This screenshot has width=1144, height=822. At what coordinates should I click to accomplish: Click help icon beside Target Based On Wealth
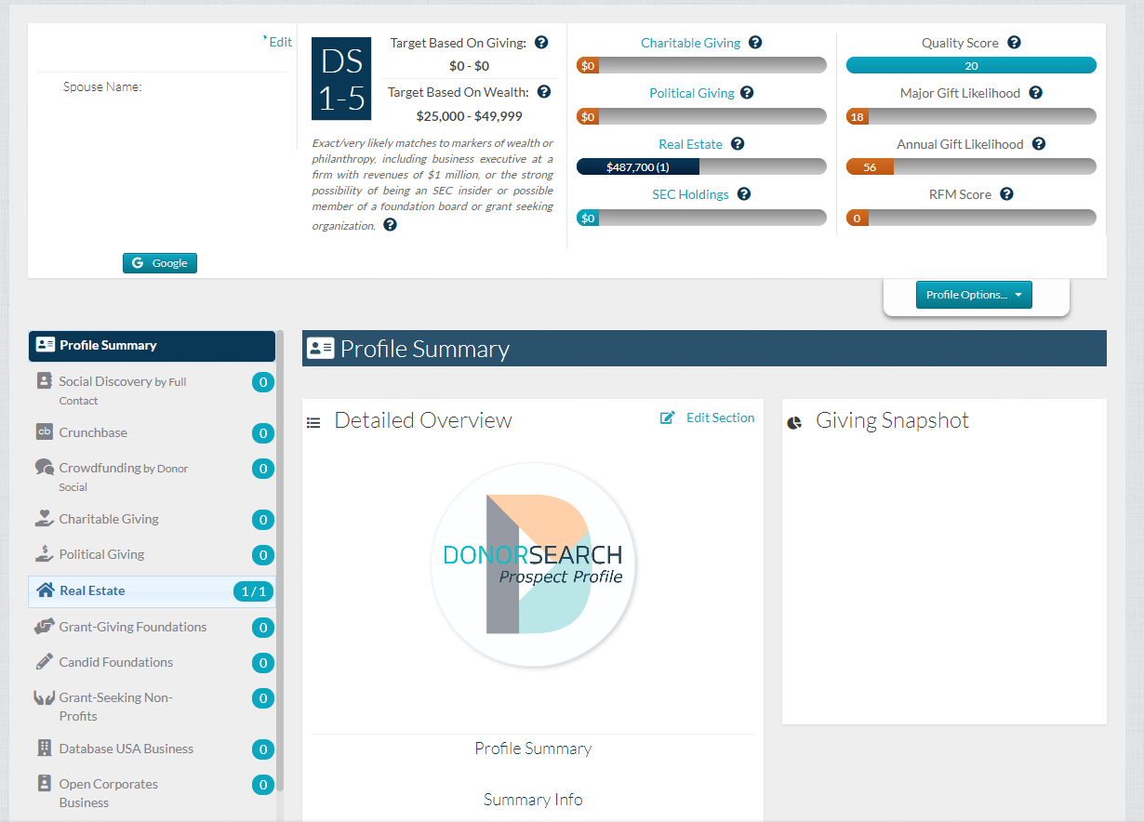point(544,92)
